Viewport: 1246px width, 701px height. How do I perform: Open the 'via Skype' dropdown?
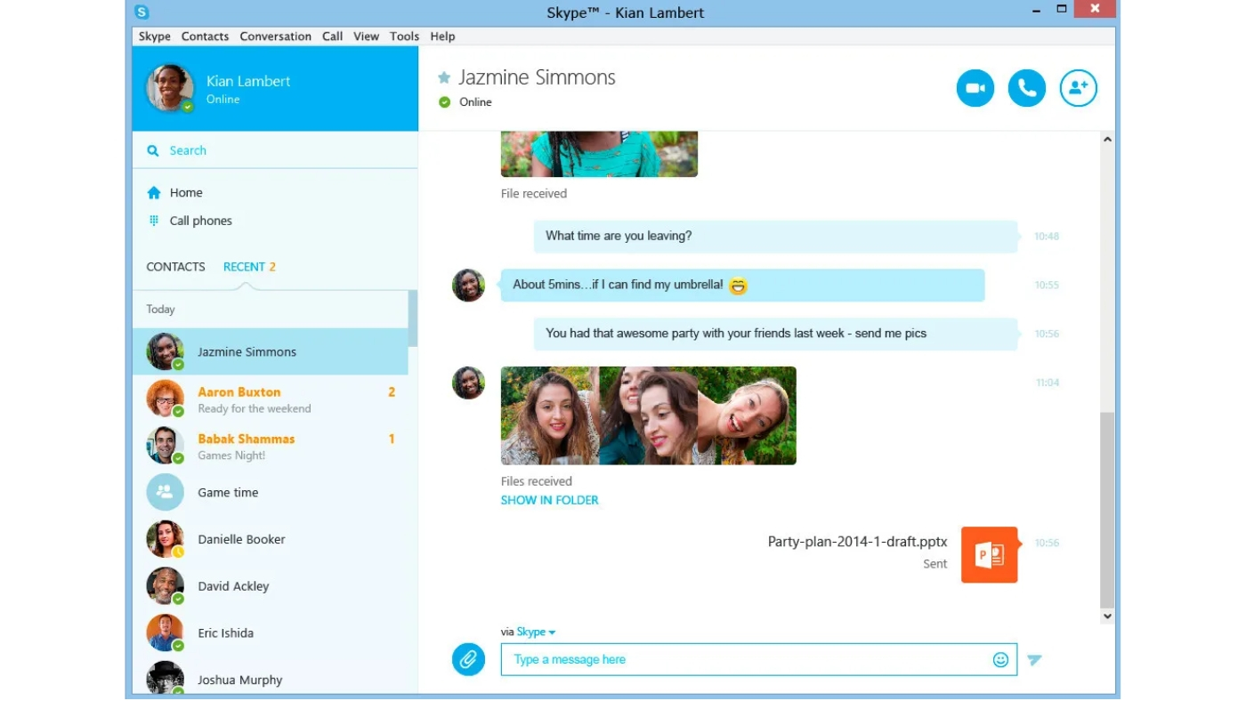(x=536, y=632)
